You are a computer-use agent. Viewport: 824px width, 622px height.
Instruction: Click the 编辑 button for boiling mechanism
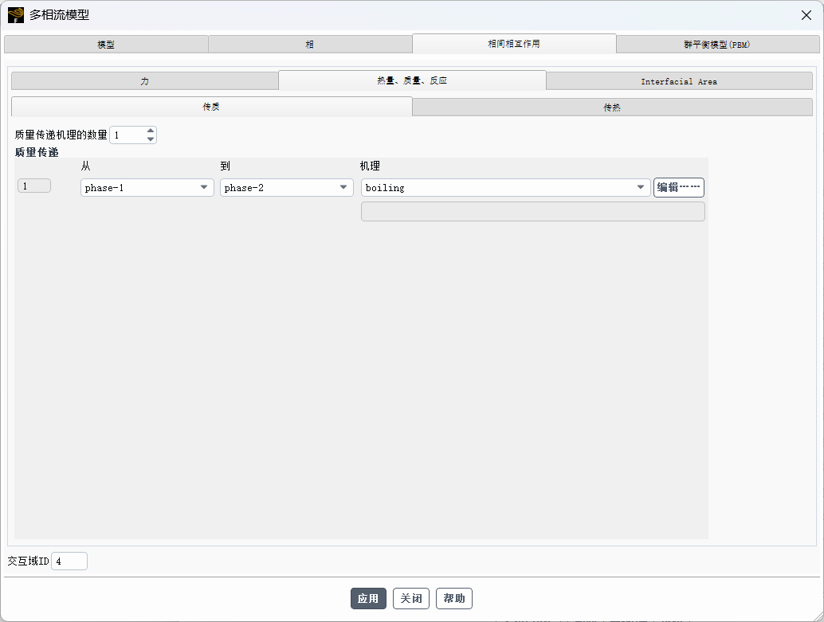(678, 188)
